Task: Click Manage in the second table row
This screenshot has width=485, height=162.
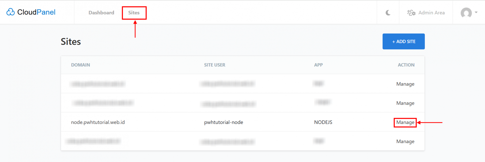Action: tap(405, 103)
